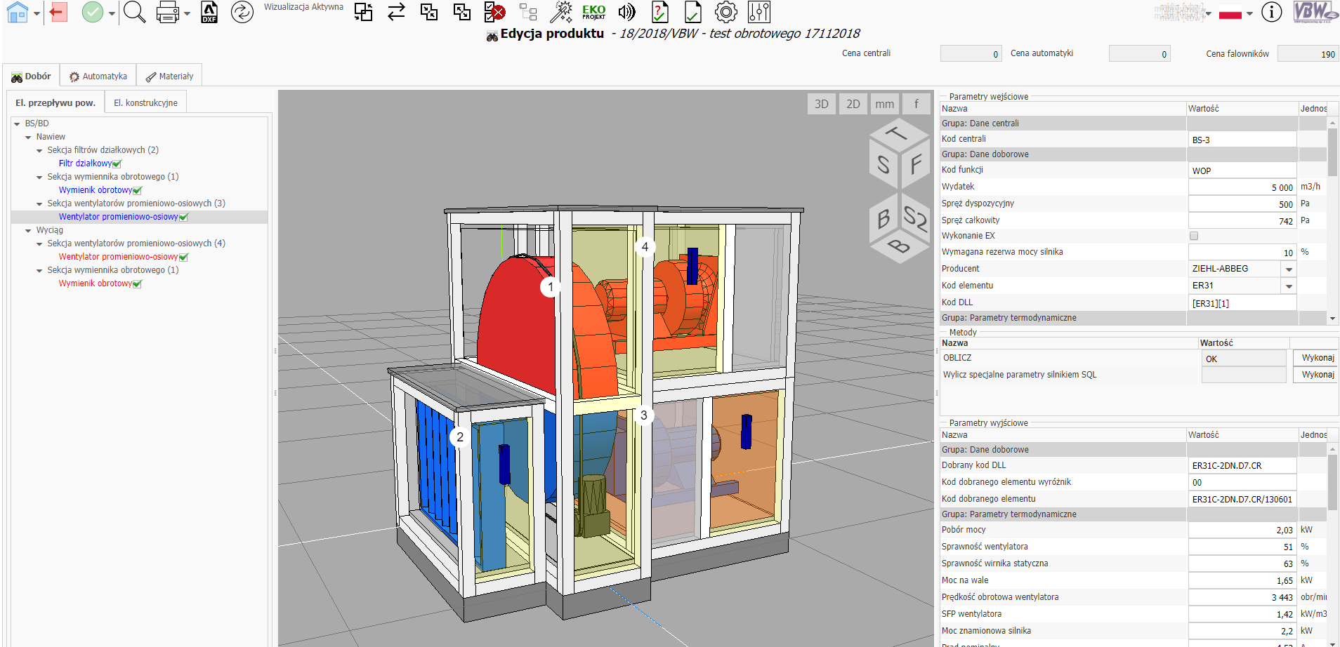Click the Wydatek value input field

[1242, 187]
